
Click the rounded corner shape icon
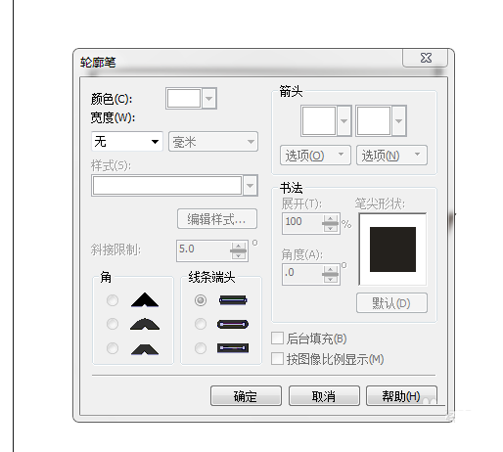tap(145, 324)
